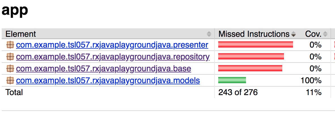Click the package icon beside presenter row
The width and height of the screenshot is (335, 120).
click(x=10, y=45)
